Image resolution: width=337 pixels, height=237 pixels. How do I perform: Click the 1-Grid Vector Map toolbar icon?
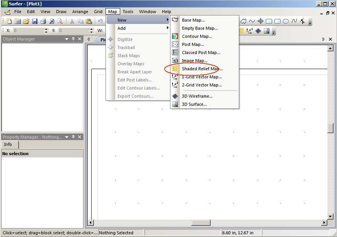point(250,31)
